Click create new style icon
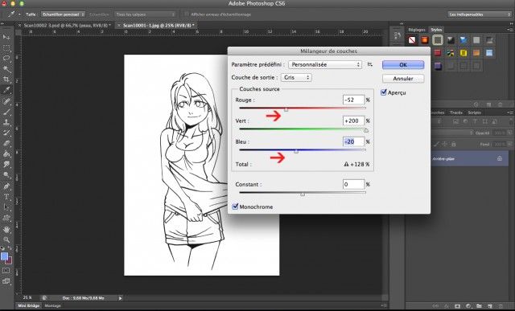The height and width of the screenshot is (311, 515). [488, 104]
